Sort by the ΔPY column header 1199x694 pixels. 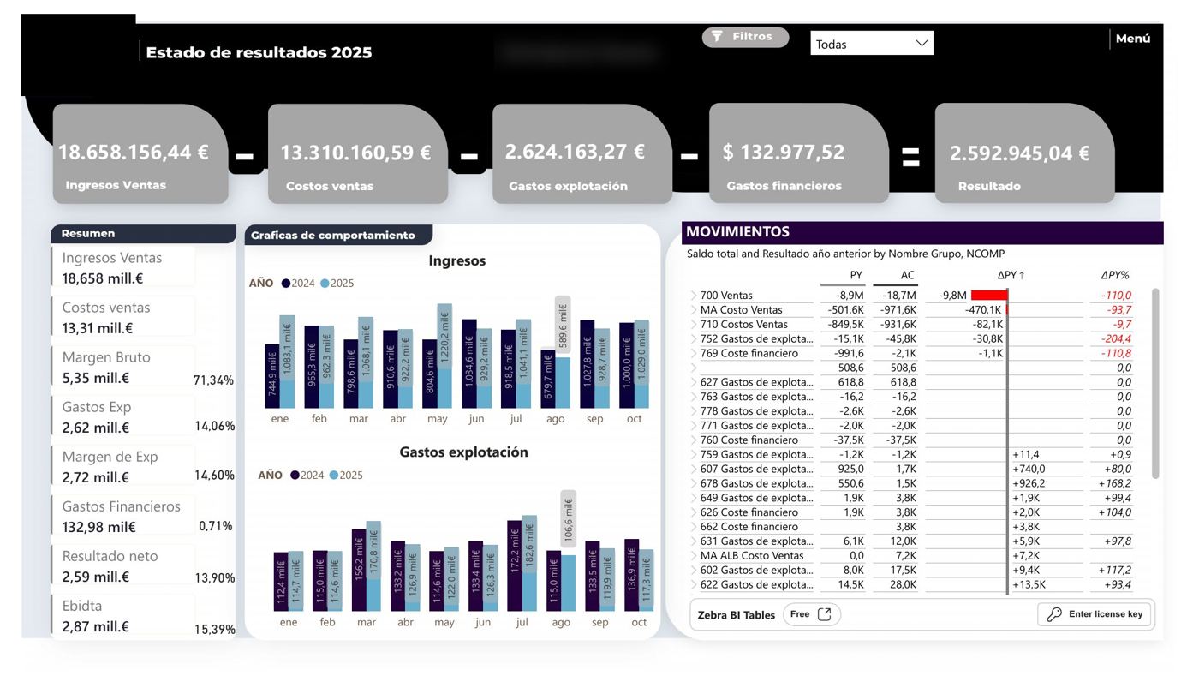pos(1011,276)
